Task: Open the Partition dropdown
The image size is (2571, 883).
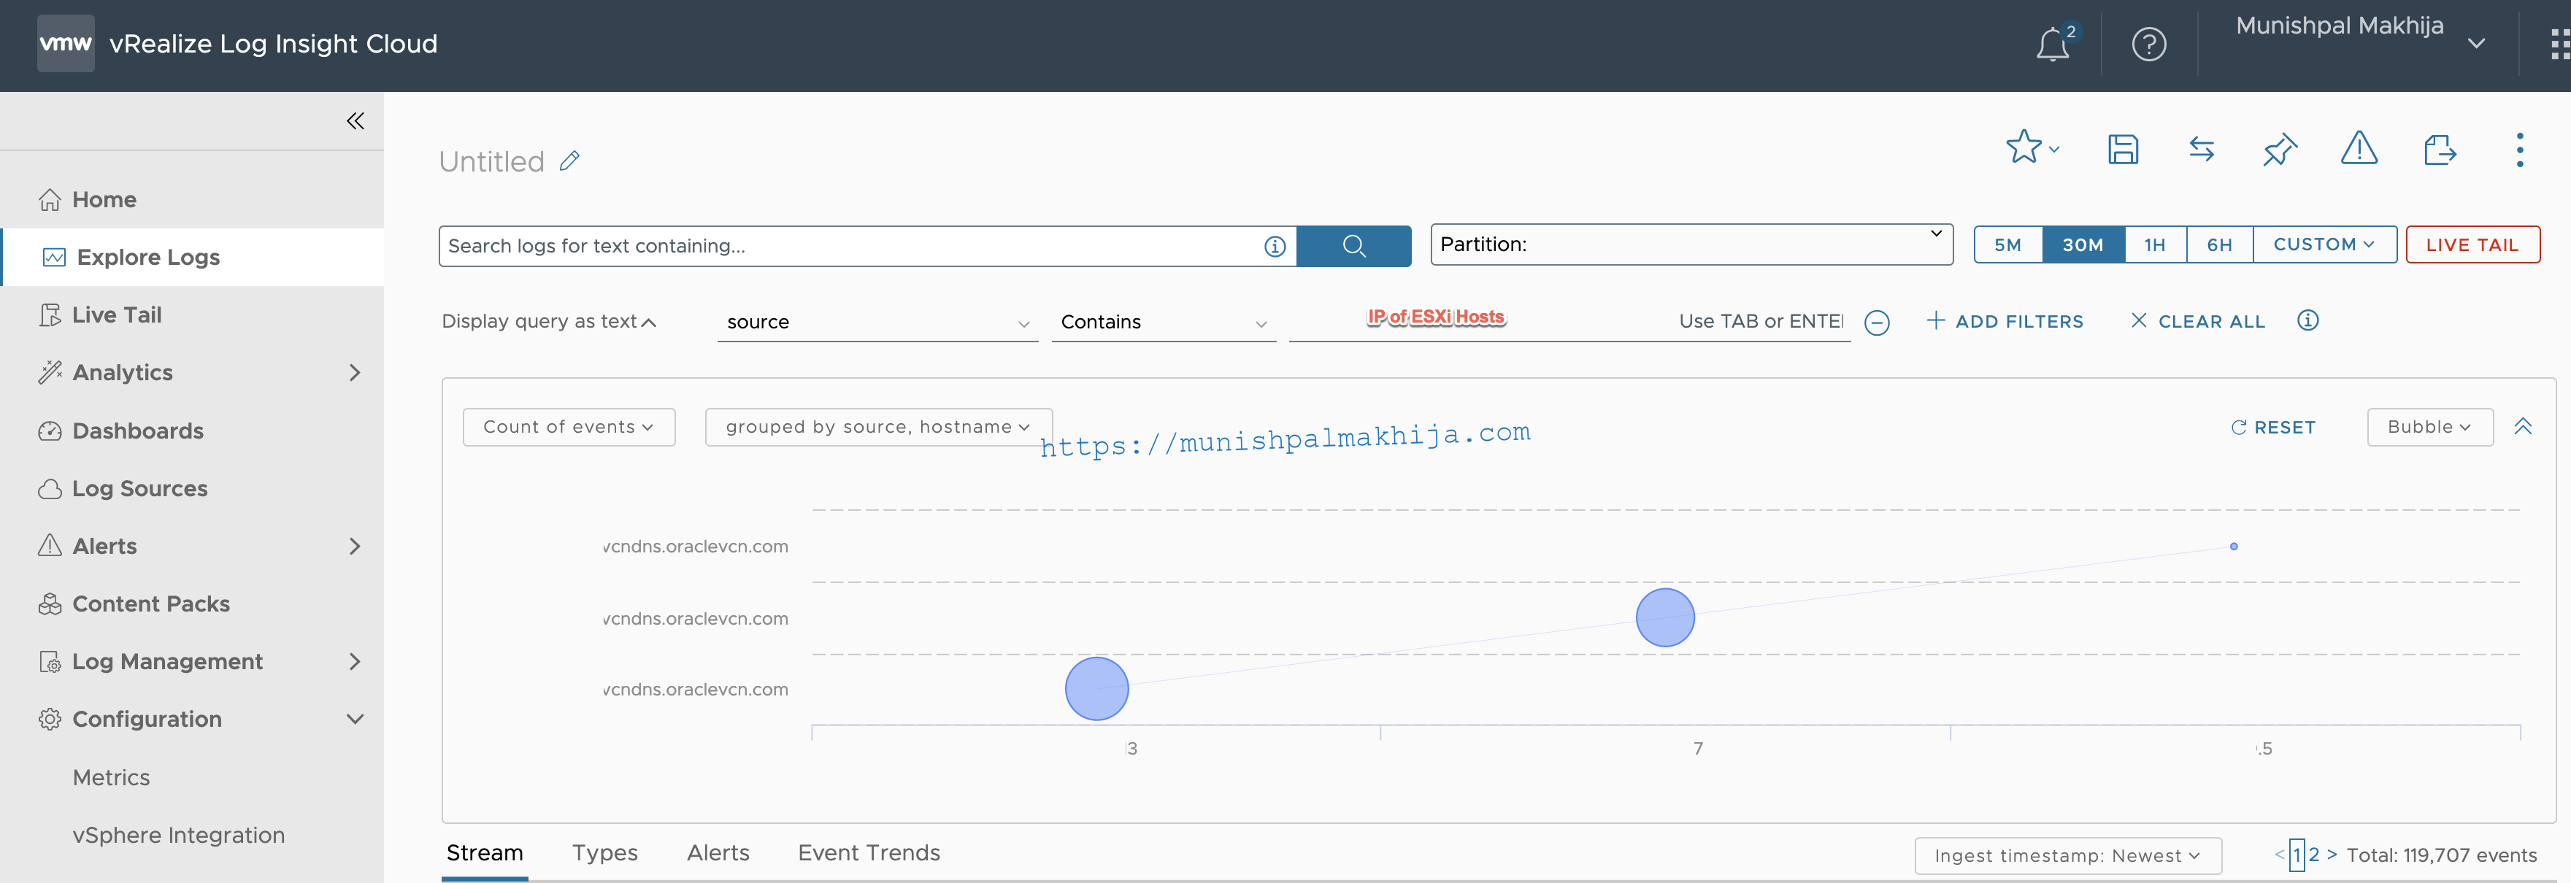Action: pos(1691,244)
